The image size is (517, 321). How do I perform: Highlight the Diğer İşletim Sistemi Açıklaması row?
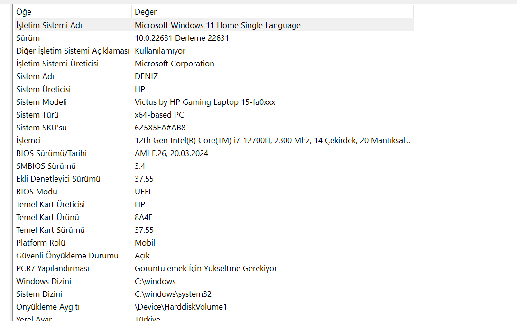(x=73, y=51)
